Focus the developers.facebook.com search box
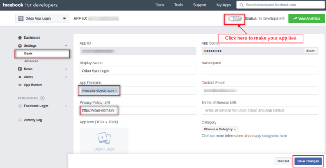The height and width of the screenshot is (168, 326). pyautogui.click(x=280, y=5)
